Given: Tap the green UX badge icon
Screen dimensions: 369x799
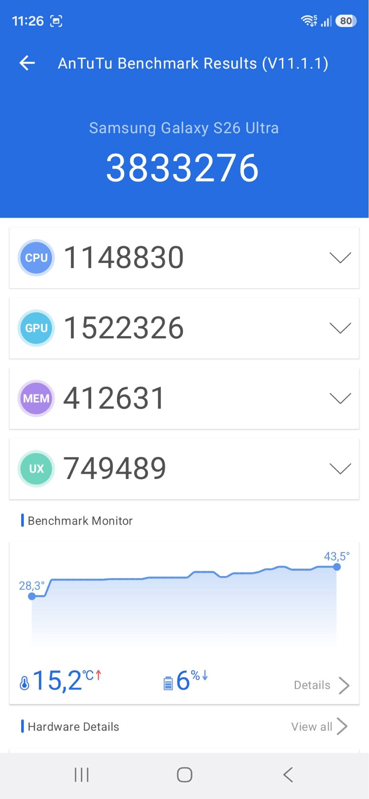Looking at the screenshot, I should pos(36,469).
